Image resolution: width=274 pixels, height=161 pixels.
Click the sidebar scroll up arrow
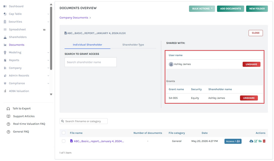(51, 4)
